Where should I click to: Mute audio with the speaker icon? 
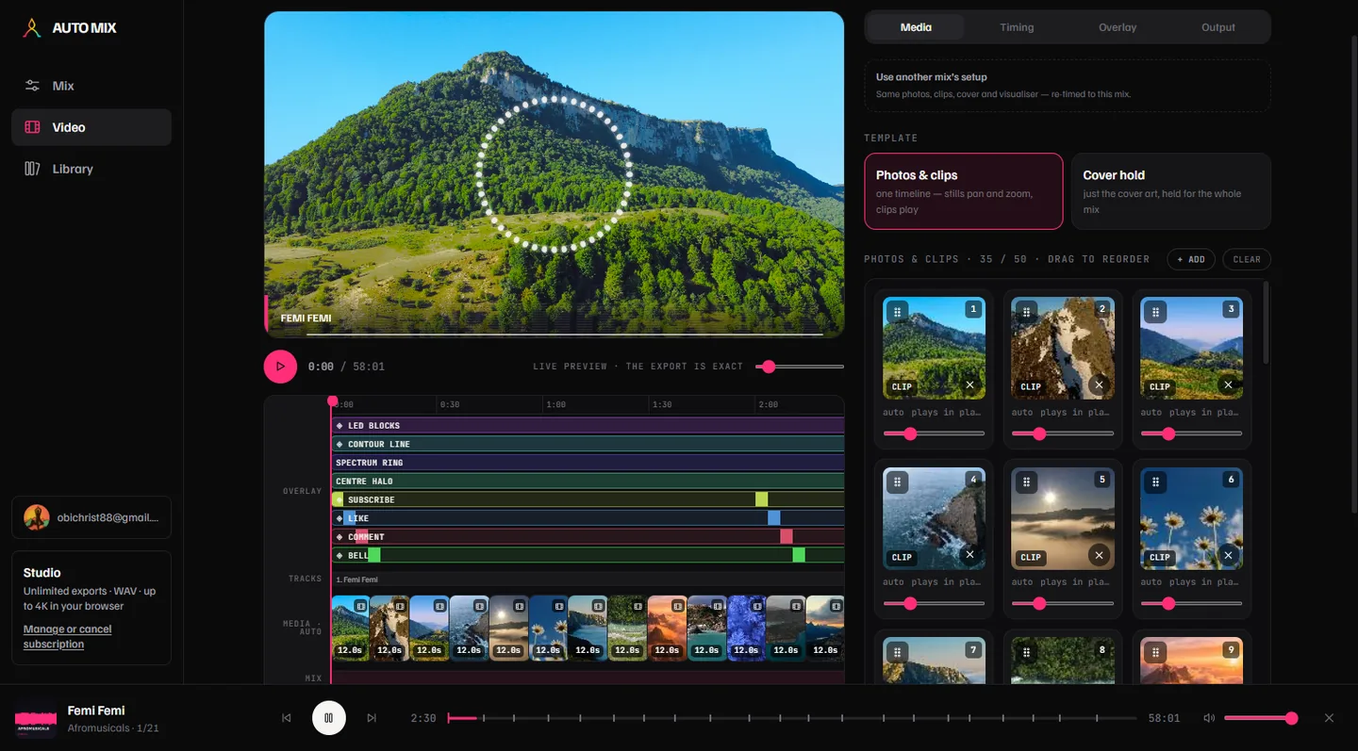point(1209,718)
